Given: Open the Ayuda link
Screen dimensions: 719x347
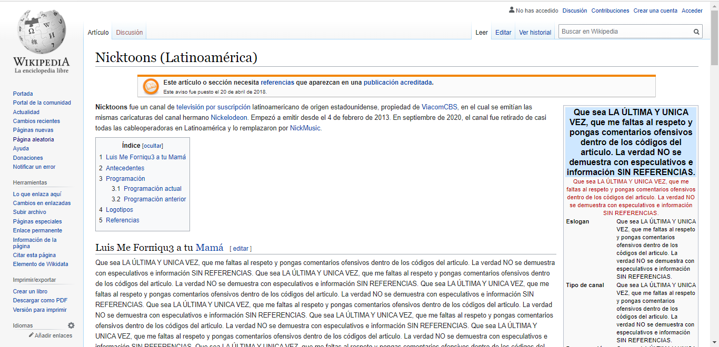Looking at the screenshot, I should (x=21, y=149).
